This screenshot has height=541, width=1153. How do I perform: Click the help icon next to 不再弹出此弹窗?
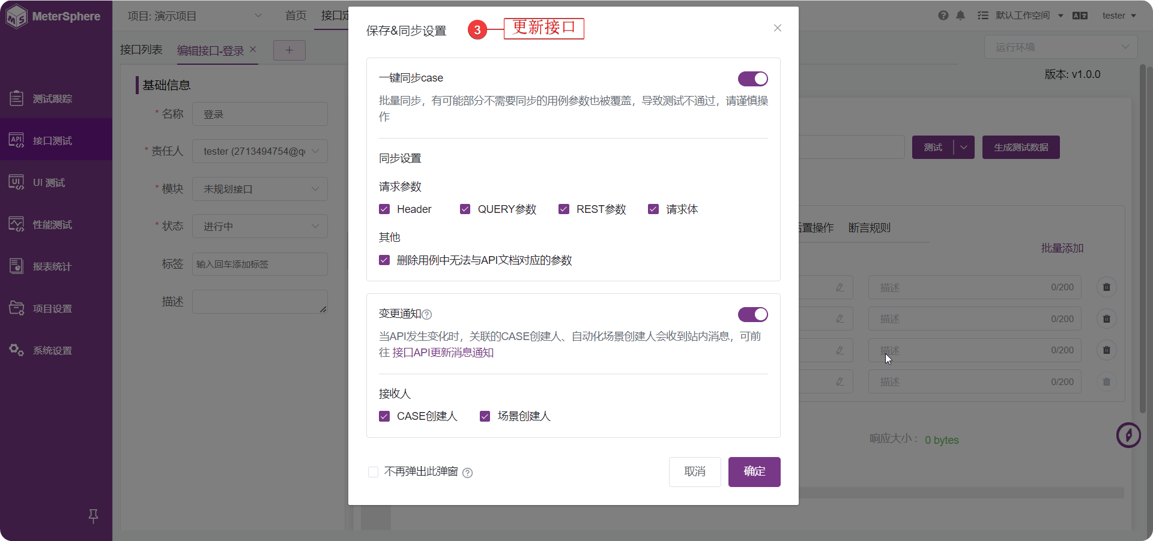[468, 473]
